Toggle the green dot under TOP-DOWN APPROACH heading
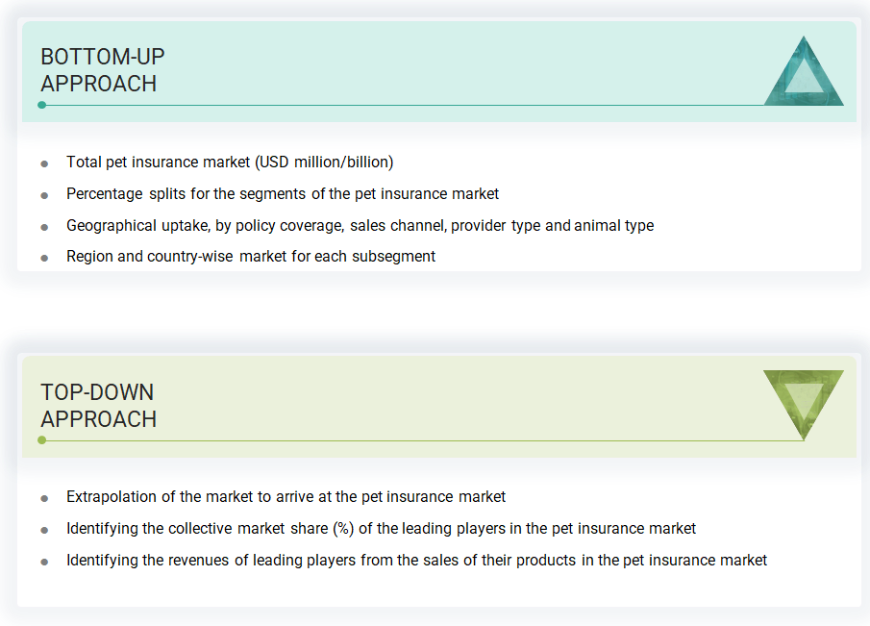The width and height of the screenshot is (870, 626). coord(41,440)
